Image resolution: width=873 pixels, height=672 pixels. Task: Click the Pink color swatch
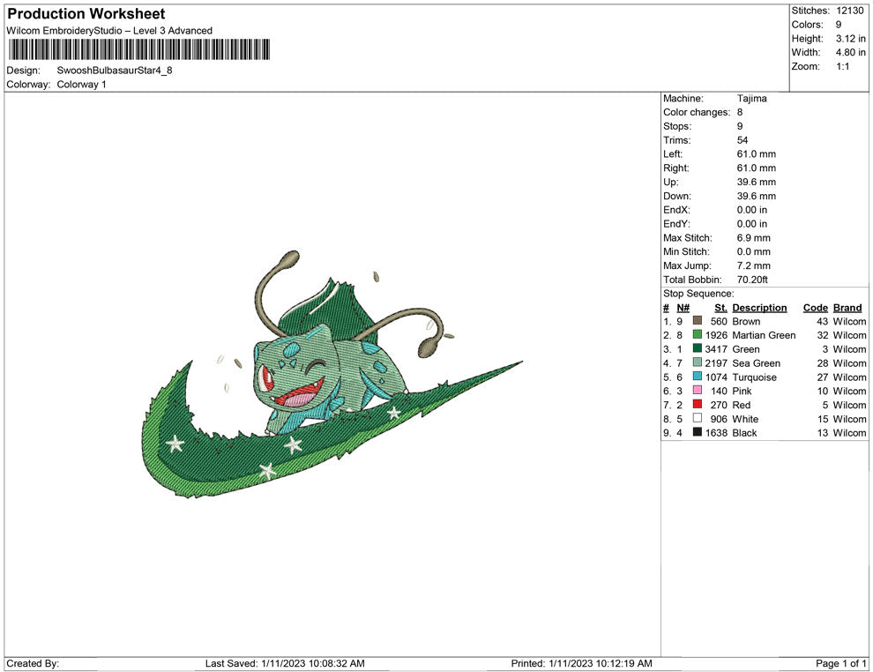click(x=697, y=391)
